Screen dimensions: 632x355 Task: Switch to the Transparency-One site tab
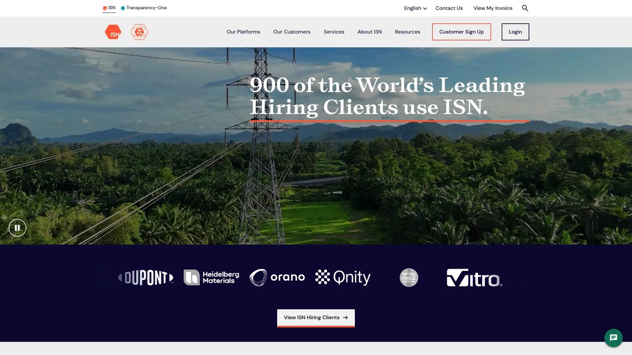pos(144,8)
